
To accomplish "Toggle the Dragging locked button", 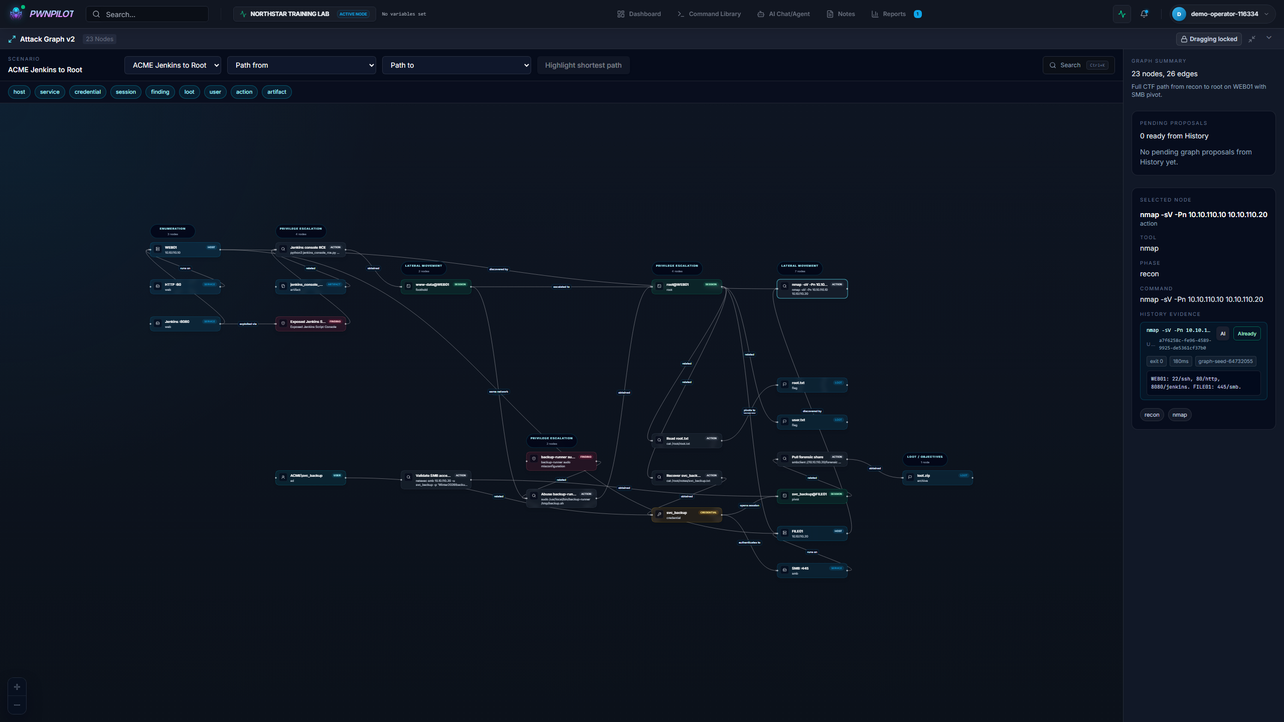I will [x=1209, y=39].
